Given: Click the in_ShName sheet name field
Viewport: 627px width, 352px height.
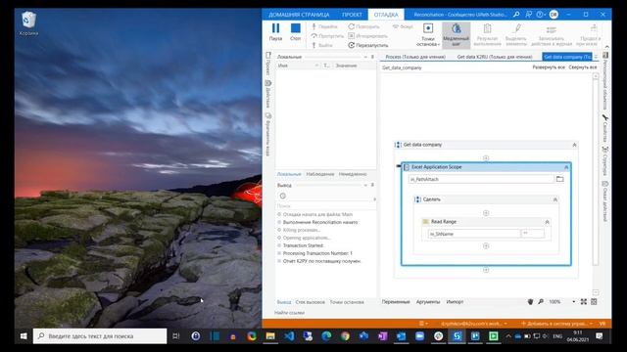Looking at the screenshot, I should tap(474, 234).
